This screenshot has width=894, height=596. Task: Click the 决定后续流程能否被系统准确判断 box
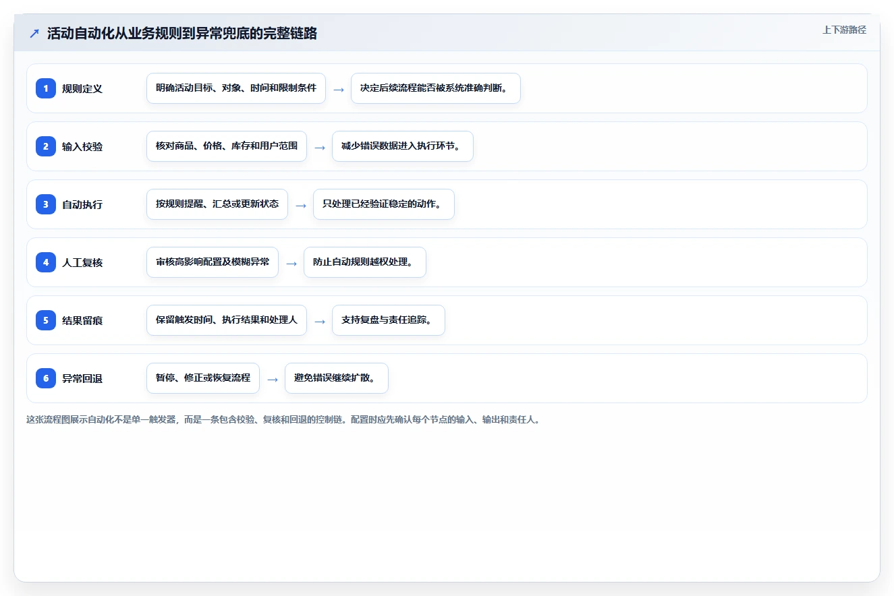[x=436, y=88]
